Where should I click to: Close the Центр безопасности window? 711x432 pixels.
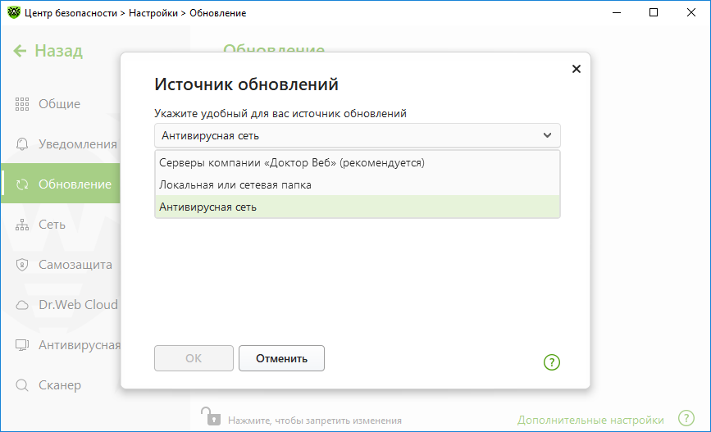[x=691, y=12]
